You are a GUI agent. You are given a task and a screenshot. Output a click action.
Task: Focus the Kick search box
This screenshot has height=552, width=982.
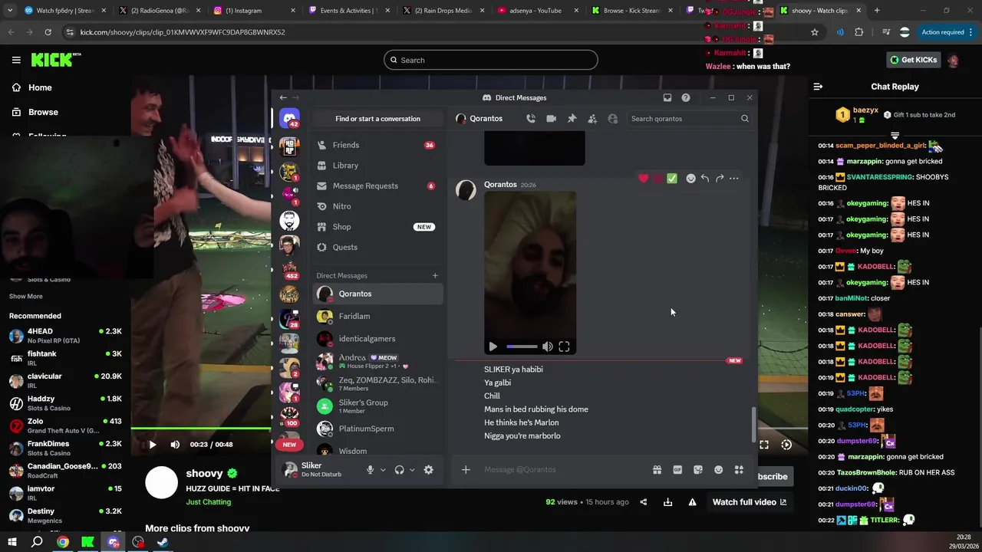click(x=491, y=60)
